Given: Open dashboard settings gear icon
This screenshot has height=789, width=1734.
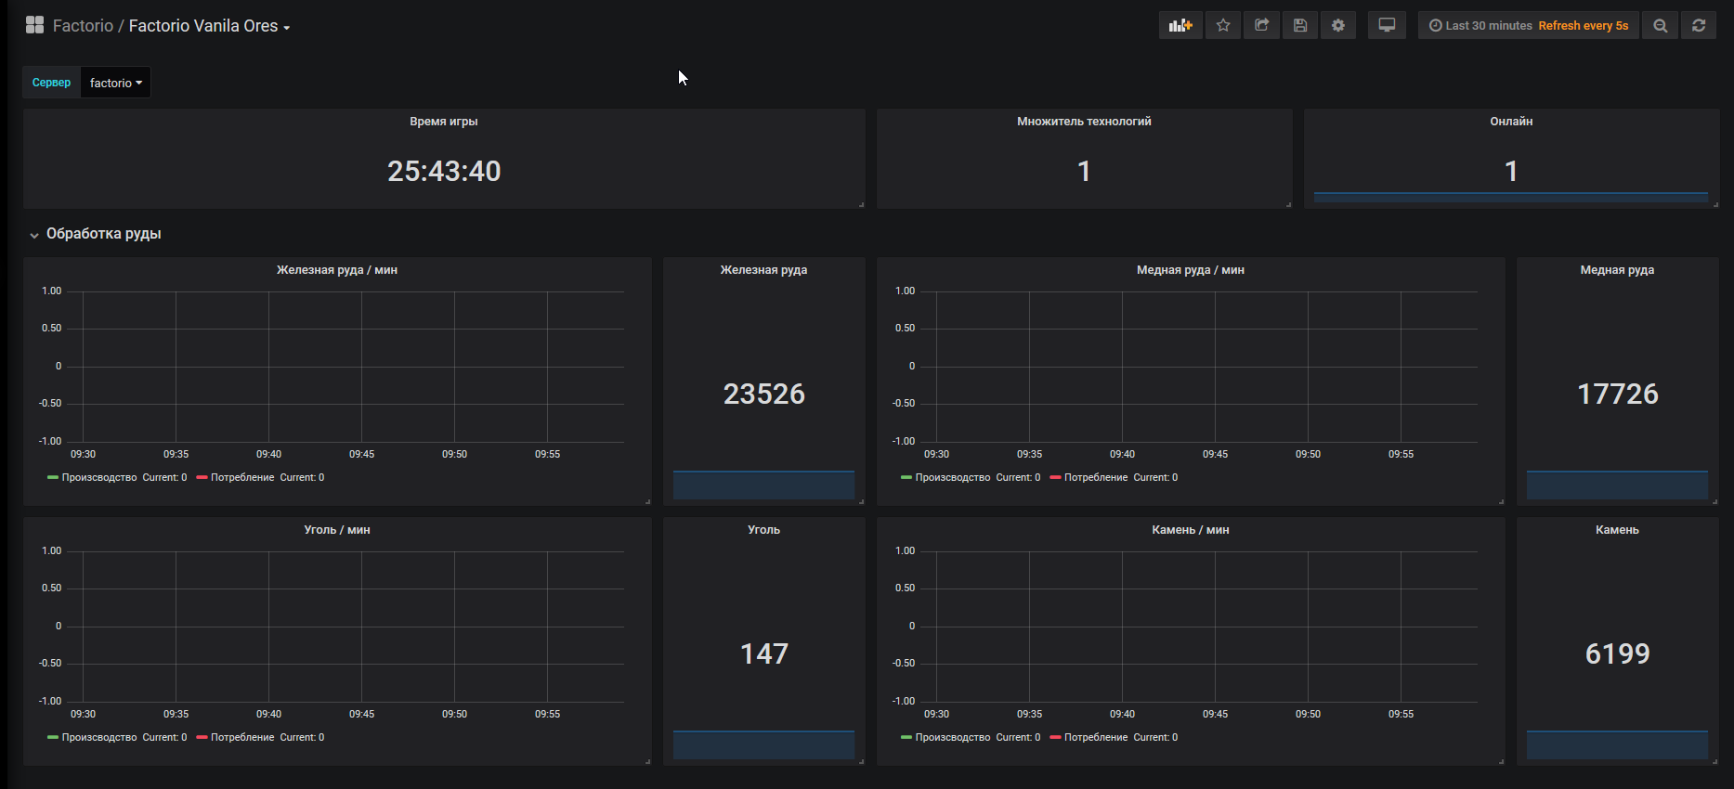Looking at the screenshot, I should click(x=1338, y=26).
